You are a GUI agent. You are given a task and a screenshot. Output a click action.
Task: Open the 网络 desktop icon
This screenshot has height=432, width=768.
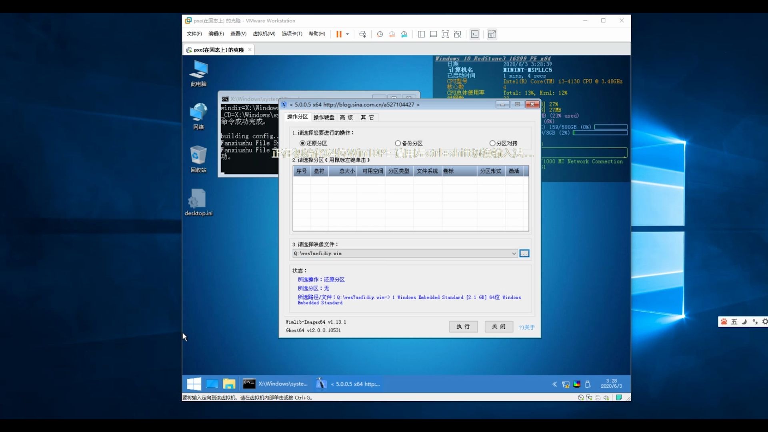pyautogui.click(x=198, y=116)
